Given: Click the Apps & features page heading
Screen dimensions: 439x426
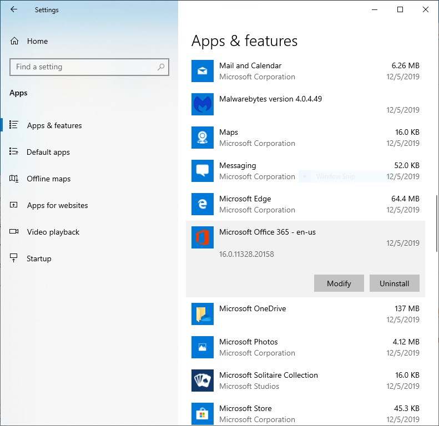Looking at the screenshot, I should (244, 41).
